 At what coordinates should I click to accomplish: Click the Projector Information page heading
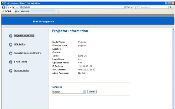[70, 31]
